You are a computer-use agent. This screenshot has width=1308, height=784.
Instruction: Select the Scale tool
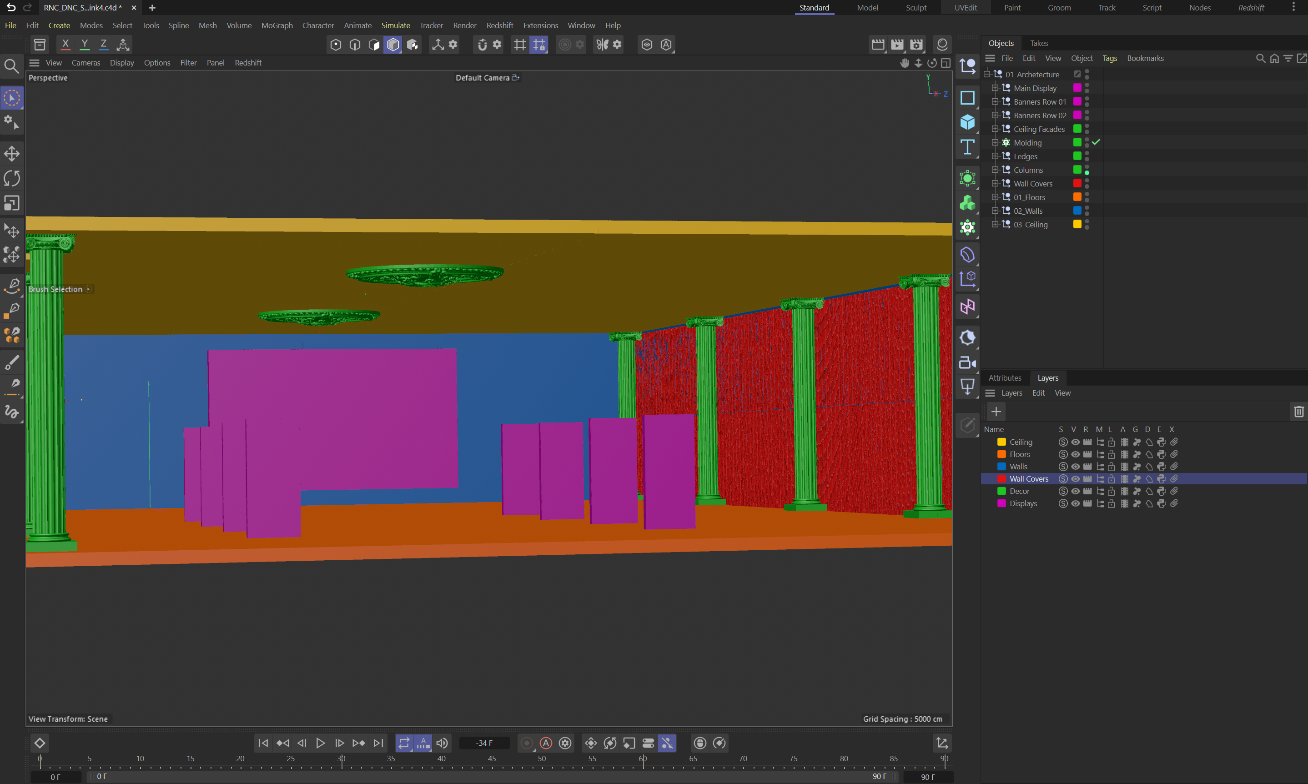click(x=12, y=203)
